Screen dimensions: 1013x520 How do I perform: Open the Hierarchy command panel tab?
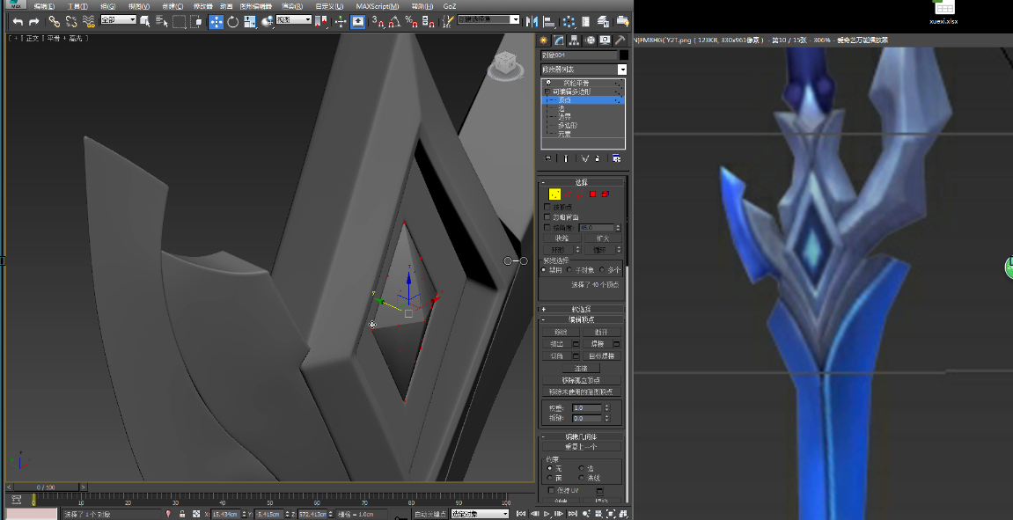(x=574, y=40)
